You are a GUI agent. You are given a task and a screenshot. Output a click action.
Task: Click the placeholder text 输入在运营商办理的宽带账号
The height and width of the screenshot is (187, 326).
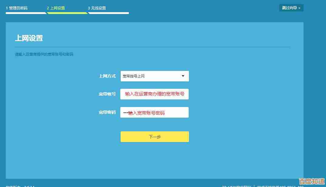pyautogui.click(x=155, y=94)
